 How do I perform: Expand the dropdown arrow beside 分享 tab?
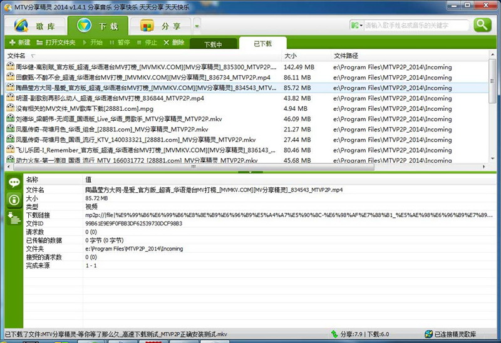(197, 26)
